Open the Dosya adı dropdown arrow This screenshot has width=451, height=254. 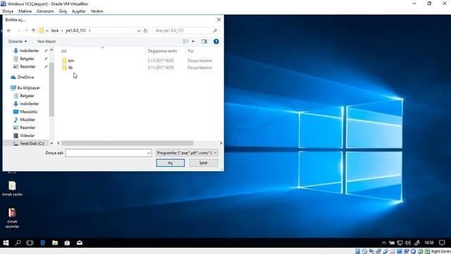point(149,153)
